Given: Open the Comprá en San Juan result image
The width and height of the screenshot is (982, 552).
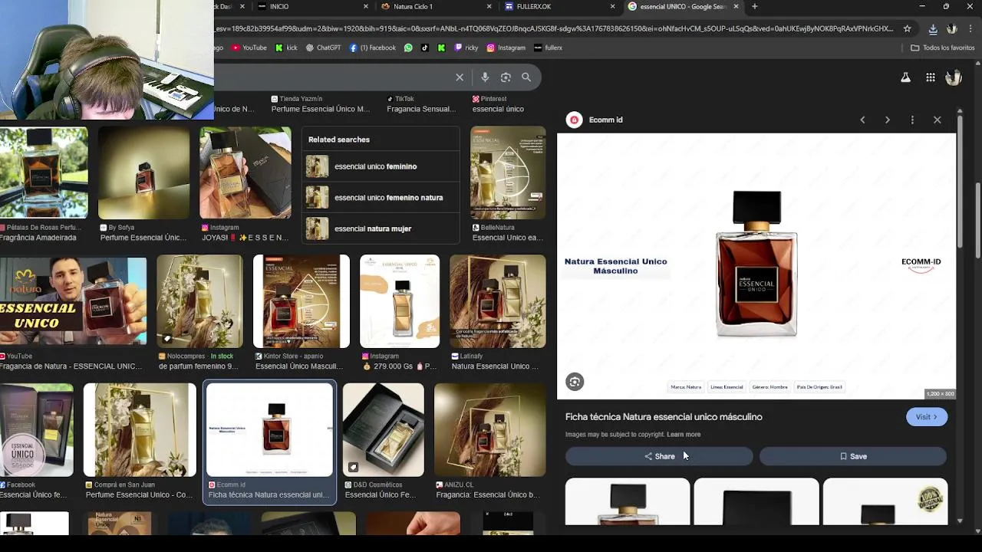Looking at the screenshot, I should click(x=140, y=430).
